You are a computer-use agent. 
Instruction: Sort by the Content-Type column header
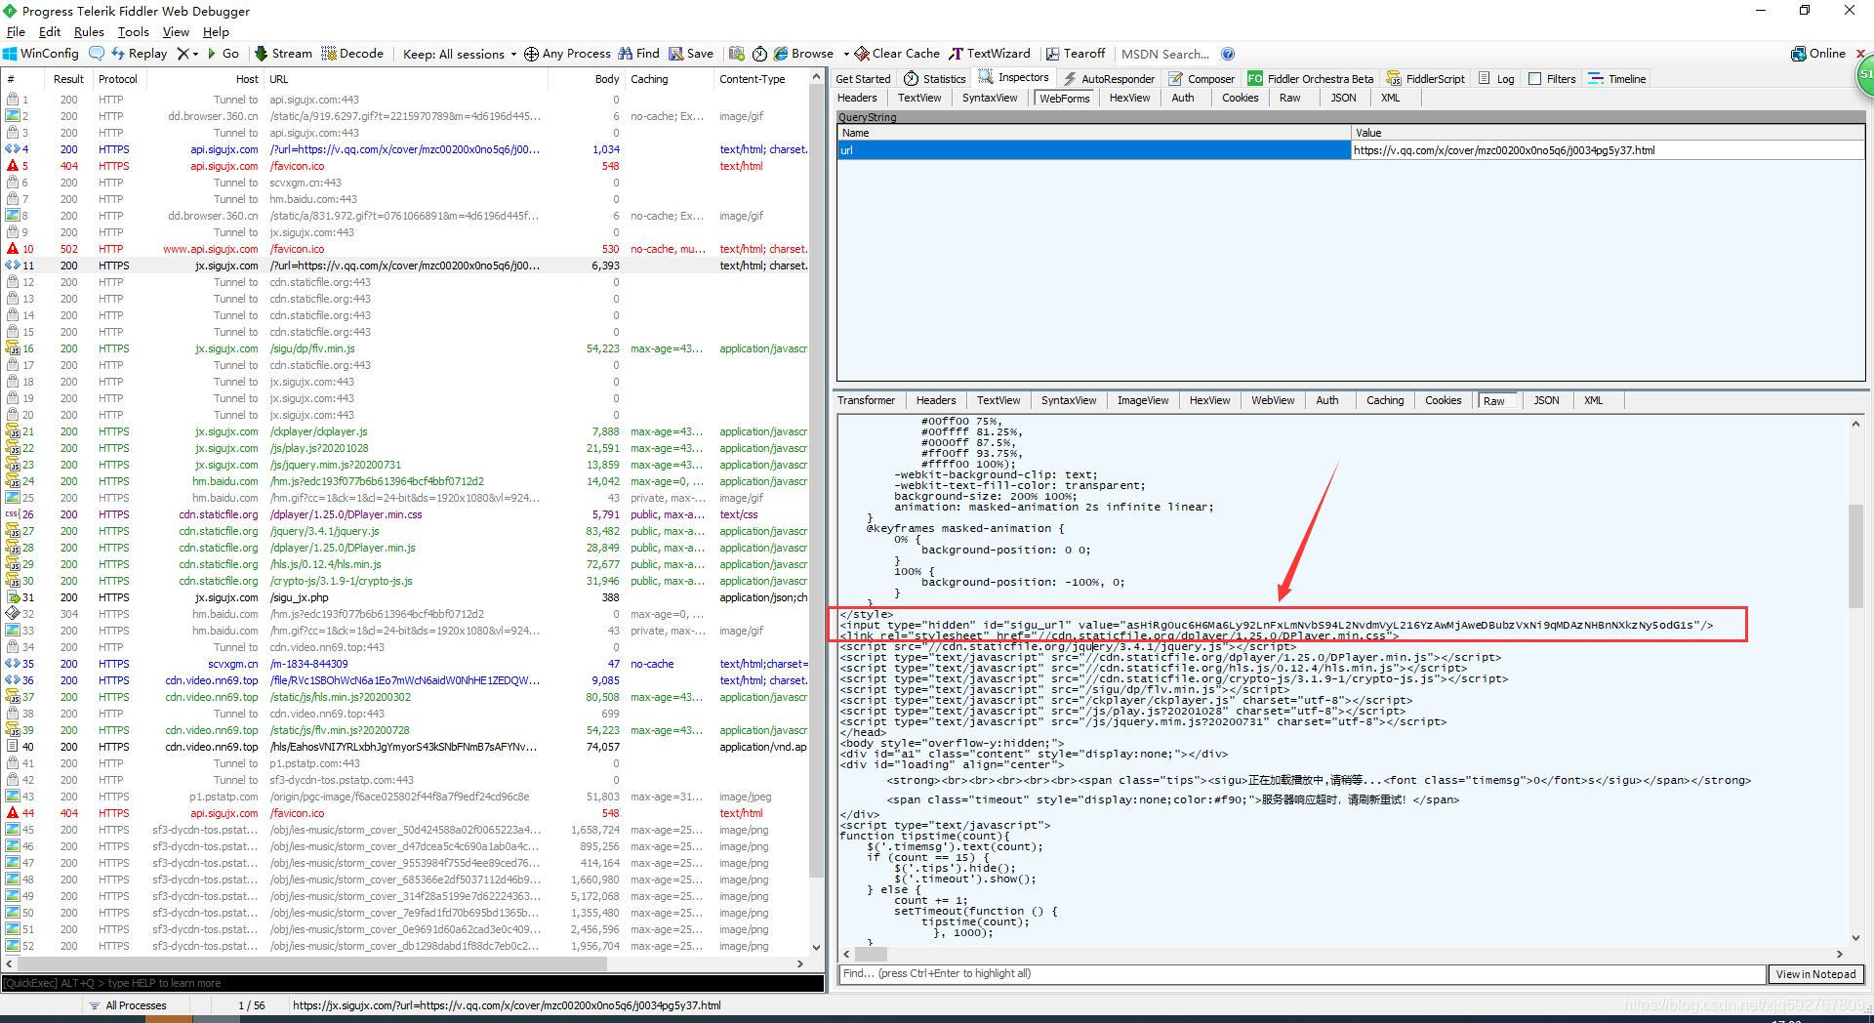[x=761, y=79]
